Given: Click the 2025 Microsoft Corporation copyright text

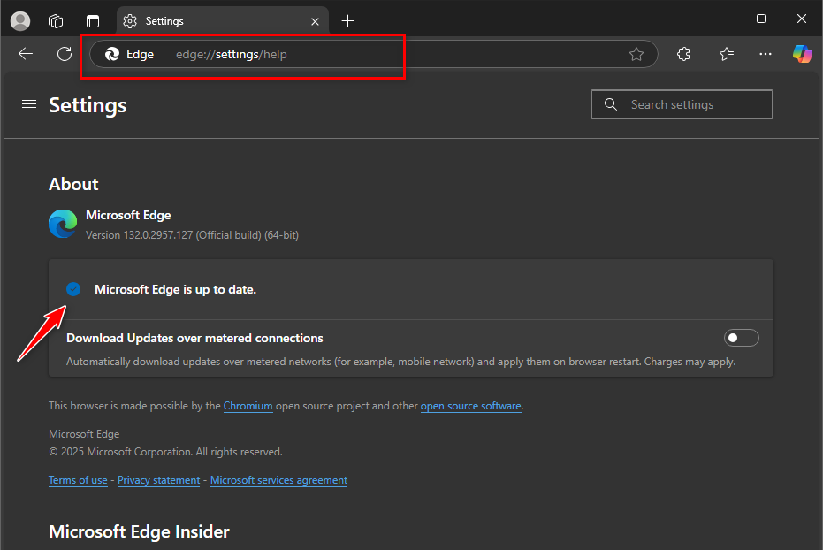Looking at the screenshot, I should point(165,452).
